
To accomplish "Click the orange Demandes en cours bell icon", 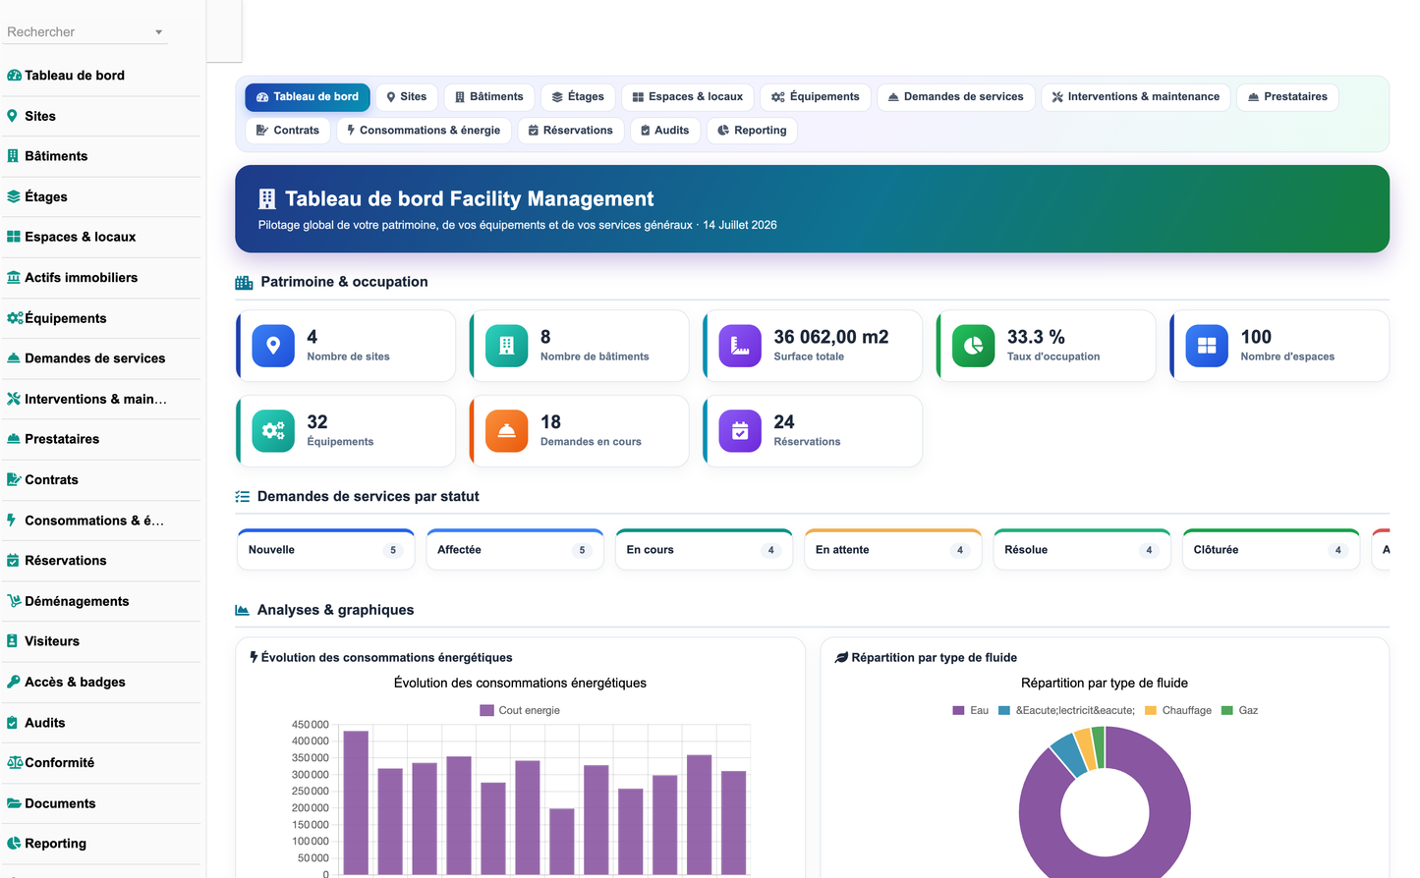I will tap(507, 431).
